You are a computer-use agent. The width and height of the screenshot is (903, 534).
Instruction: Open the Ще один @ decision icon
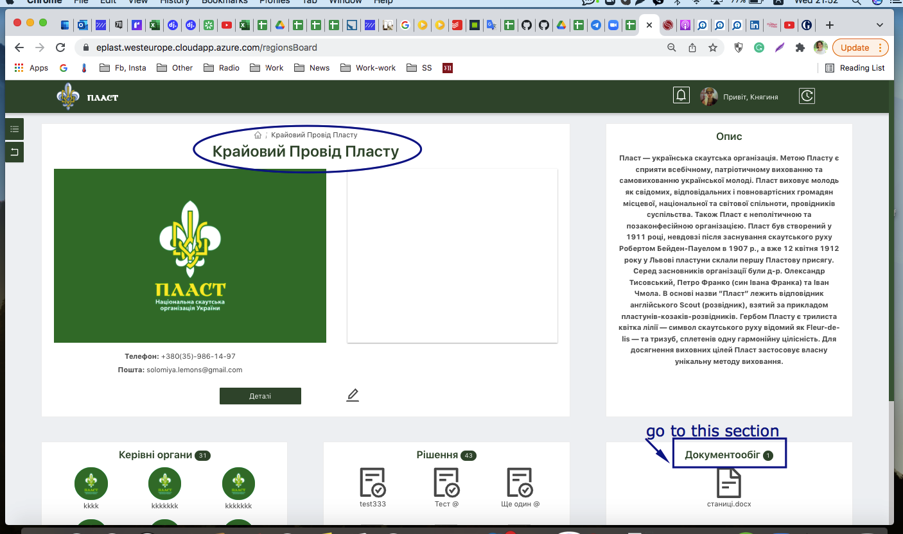(520, 483)
